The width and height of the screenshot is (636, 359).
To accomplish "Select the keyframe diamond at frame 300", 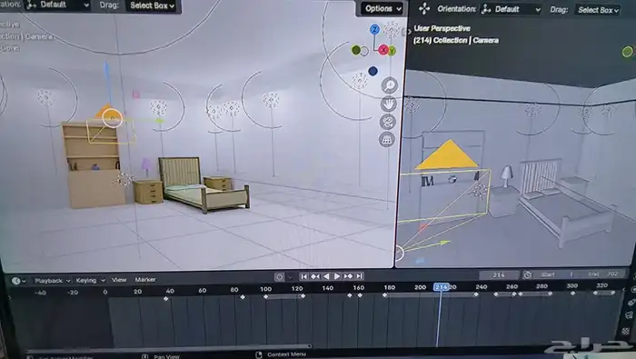I will coord(572,293).
